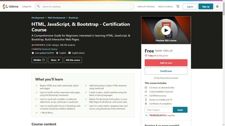Open the shopping cart icon

click(x=178, y=6)
